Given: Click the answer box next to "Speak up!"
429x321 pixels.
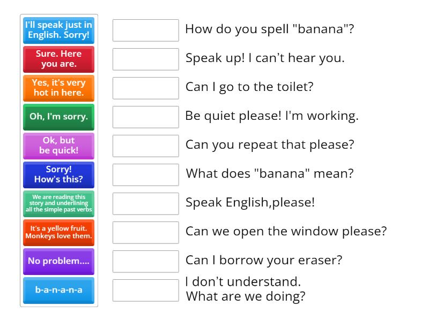Looking at the screenshot, I should 145,59.
